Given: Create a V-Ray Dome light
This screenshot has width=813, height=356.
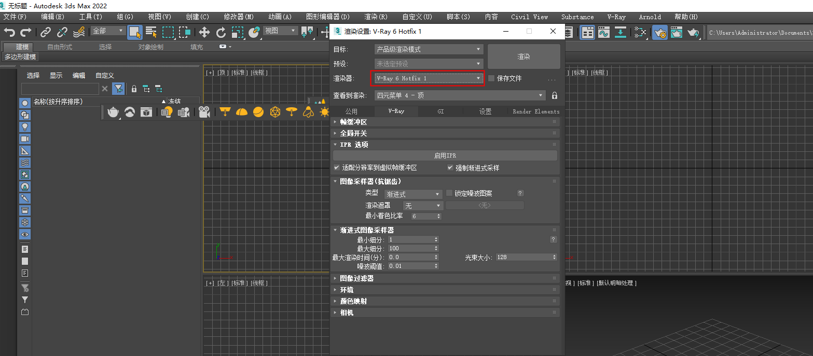Looking at the screenshot, I should (242, 111).
